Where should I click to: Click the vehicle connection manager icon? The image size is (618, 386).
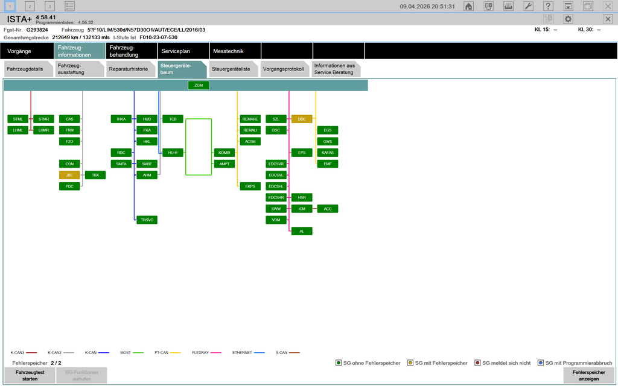(x=488, y=6)
